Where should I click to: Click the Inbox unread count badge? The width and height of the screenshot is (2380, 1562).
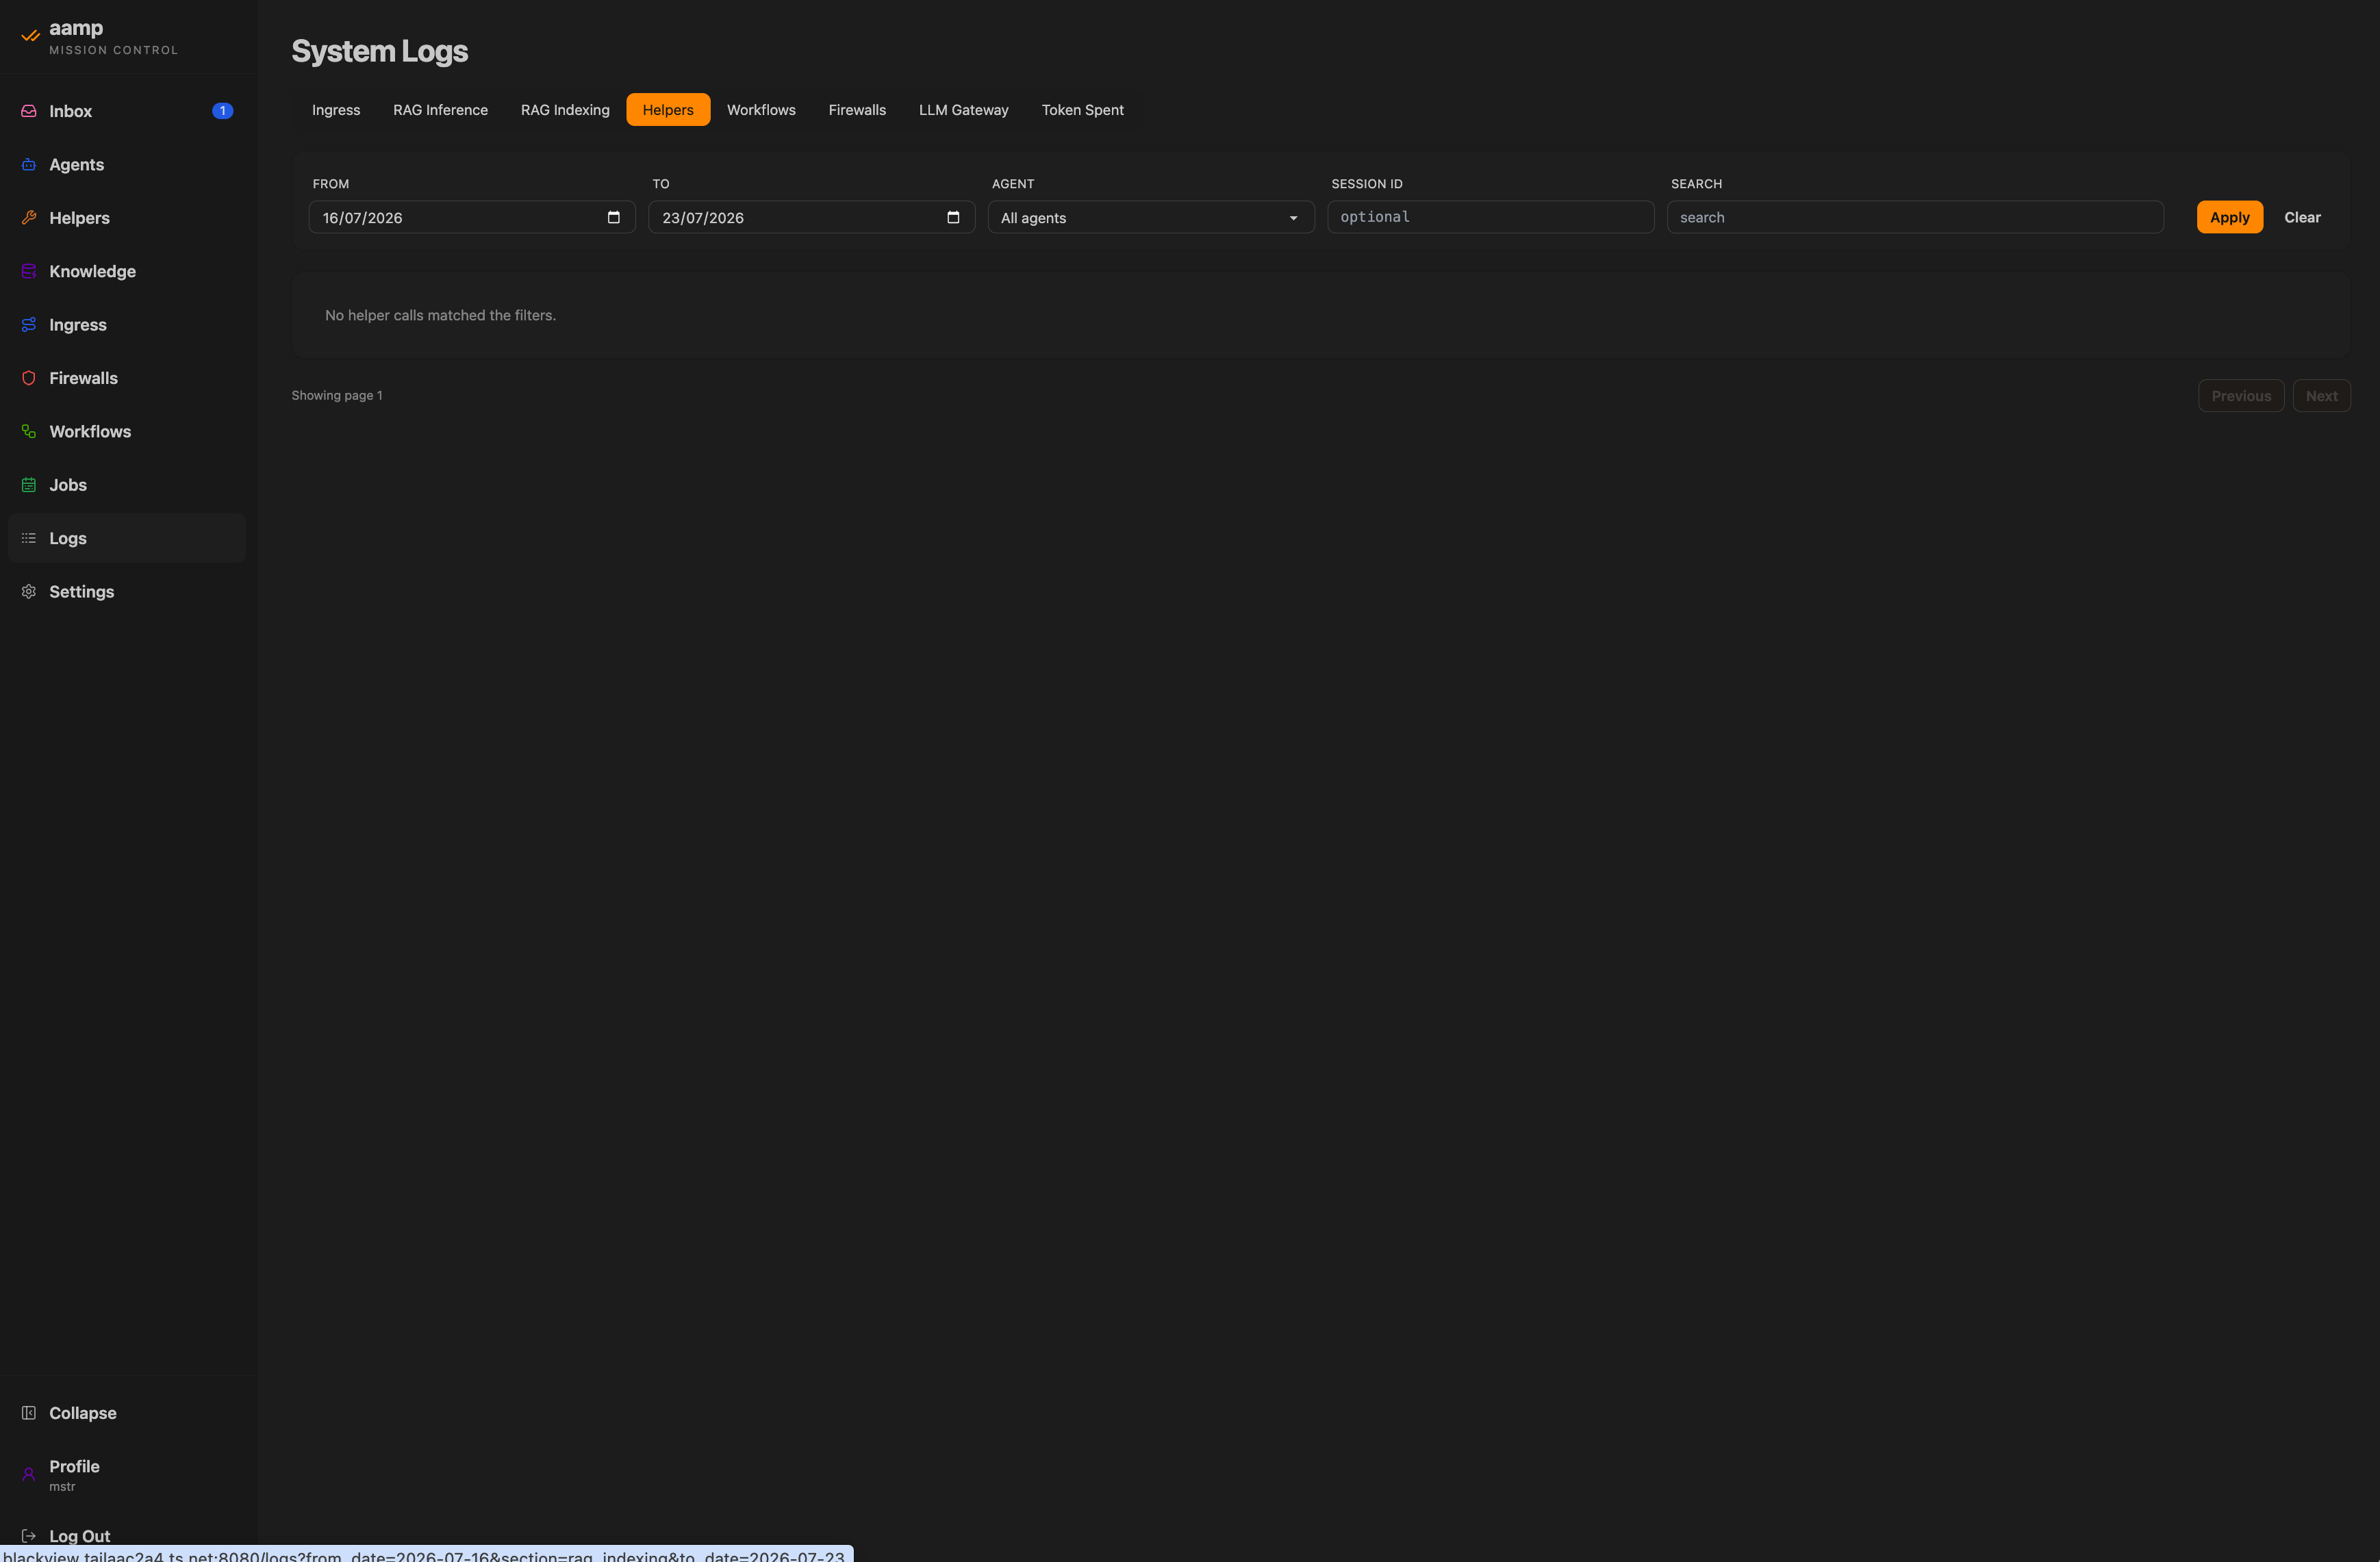[x=222, y=111]
